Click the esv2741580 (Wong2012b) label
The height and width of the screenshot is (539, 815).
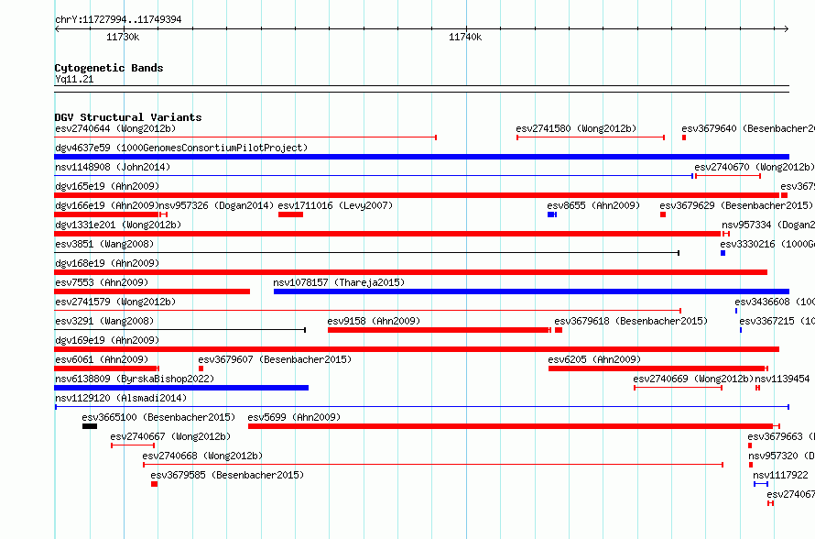click(x=576, y=128)
